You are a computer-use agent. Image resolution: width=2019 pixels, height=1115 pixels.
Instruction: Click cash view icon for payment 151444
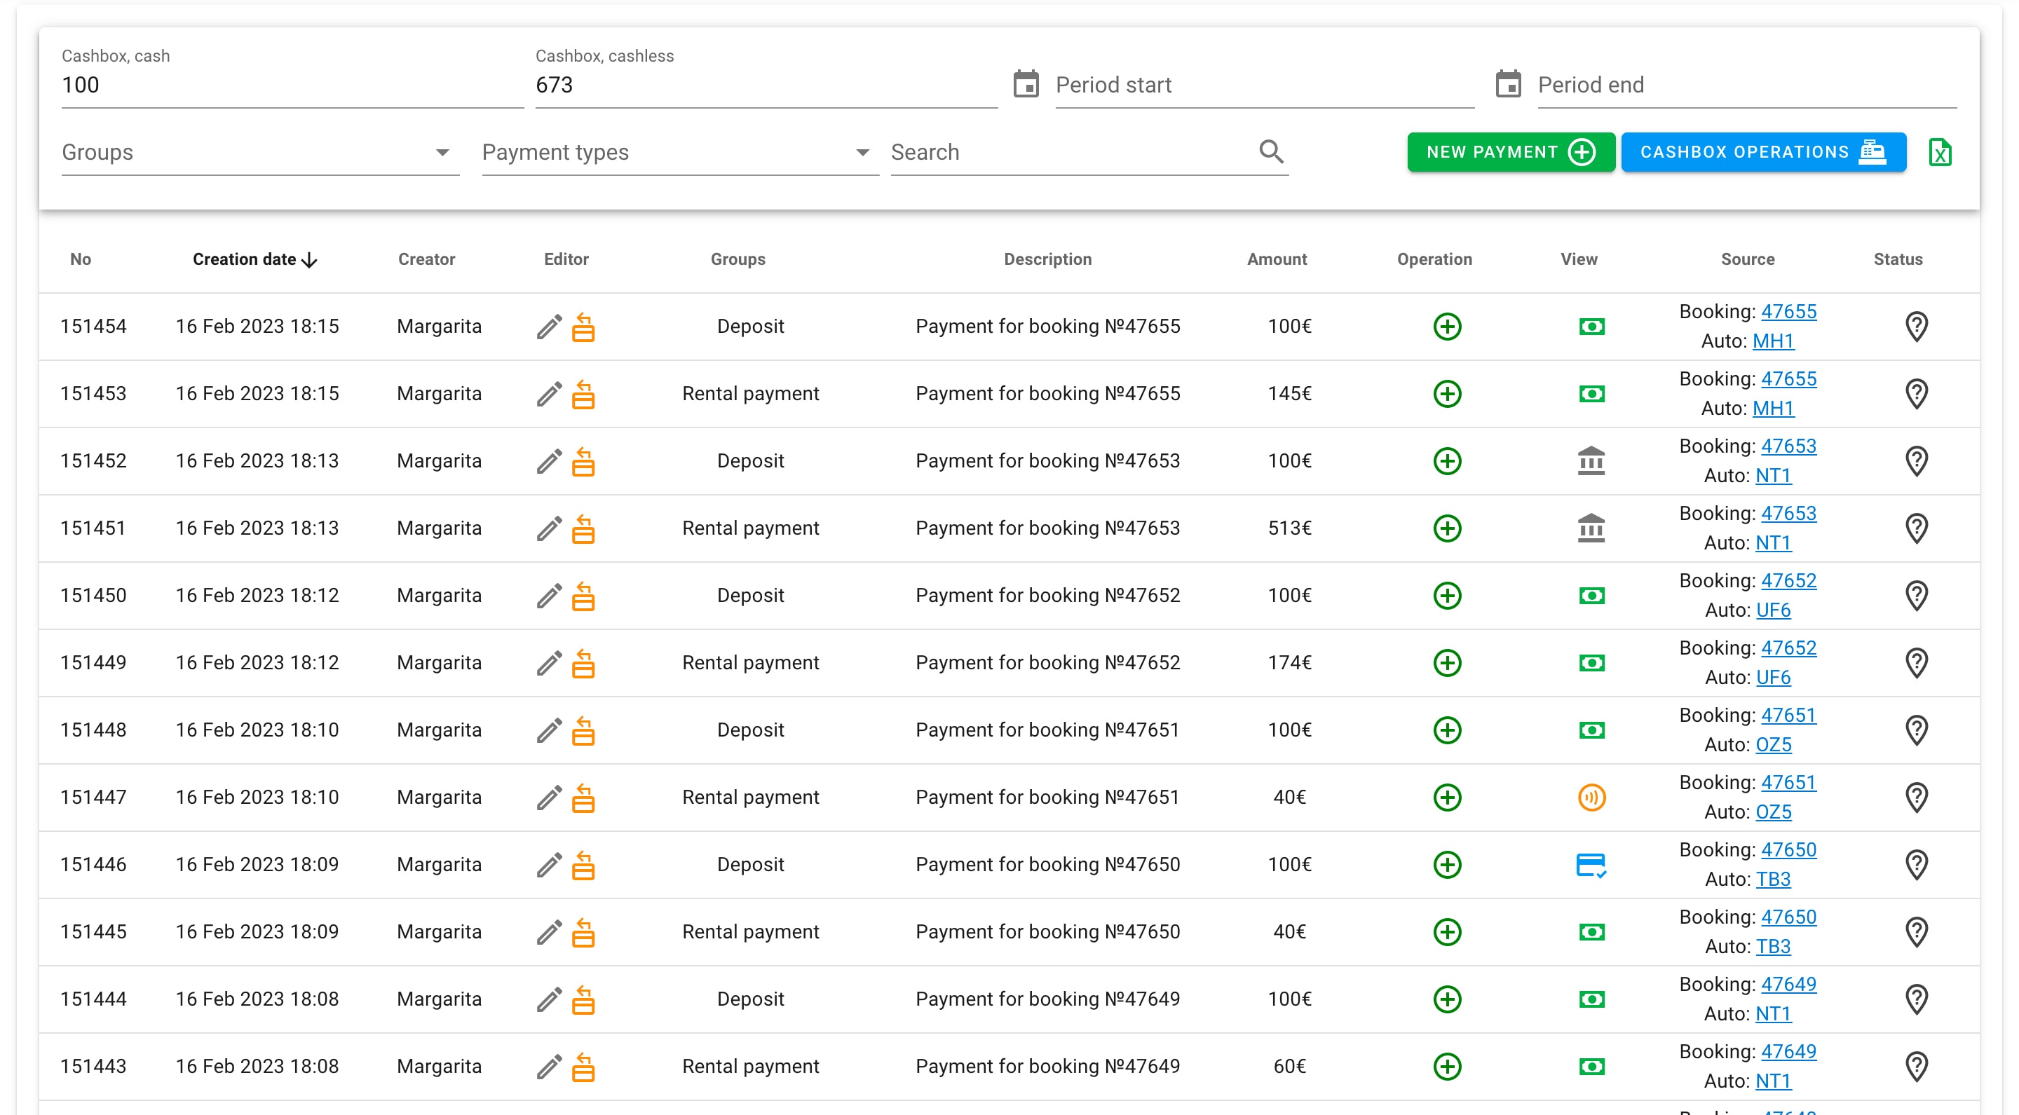pos(1591,999)
